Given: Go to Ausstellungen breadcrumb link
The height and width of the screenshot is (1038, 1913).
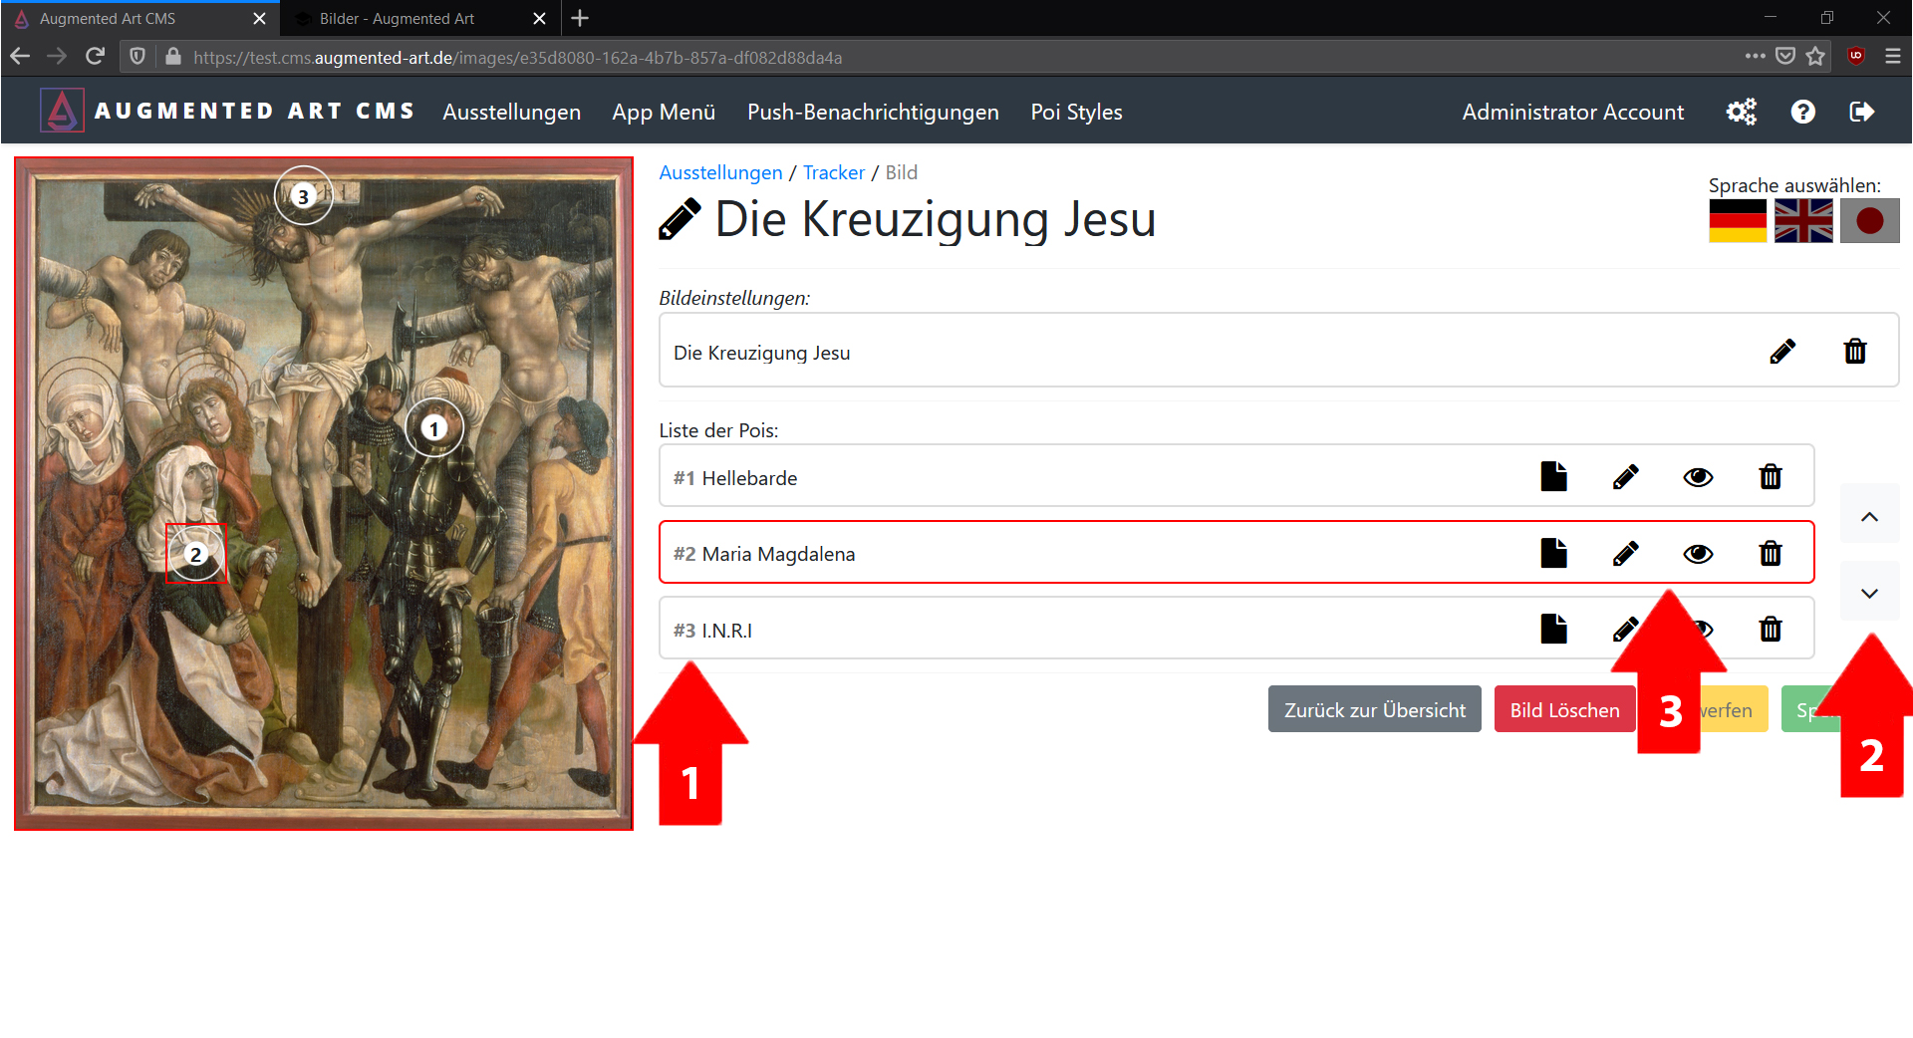Looking at the screenshot, I should click(720, 172).
